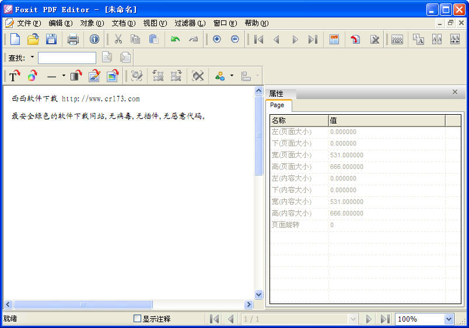Copy with the copy icon
Screen dimensions: 469x328
(135, 39)
